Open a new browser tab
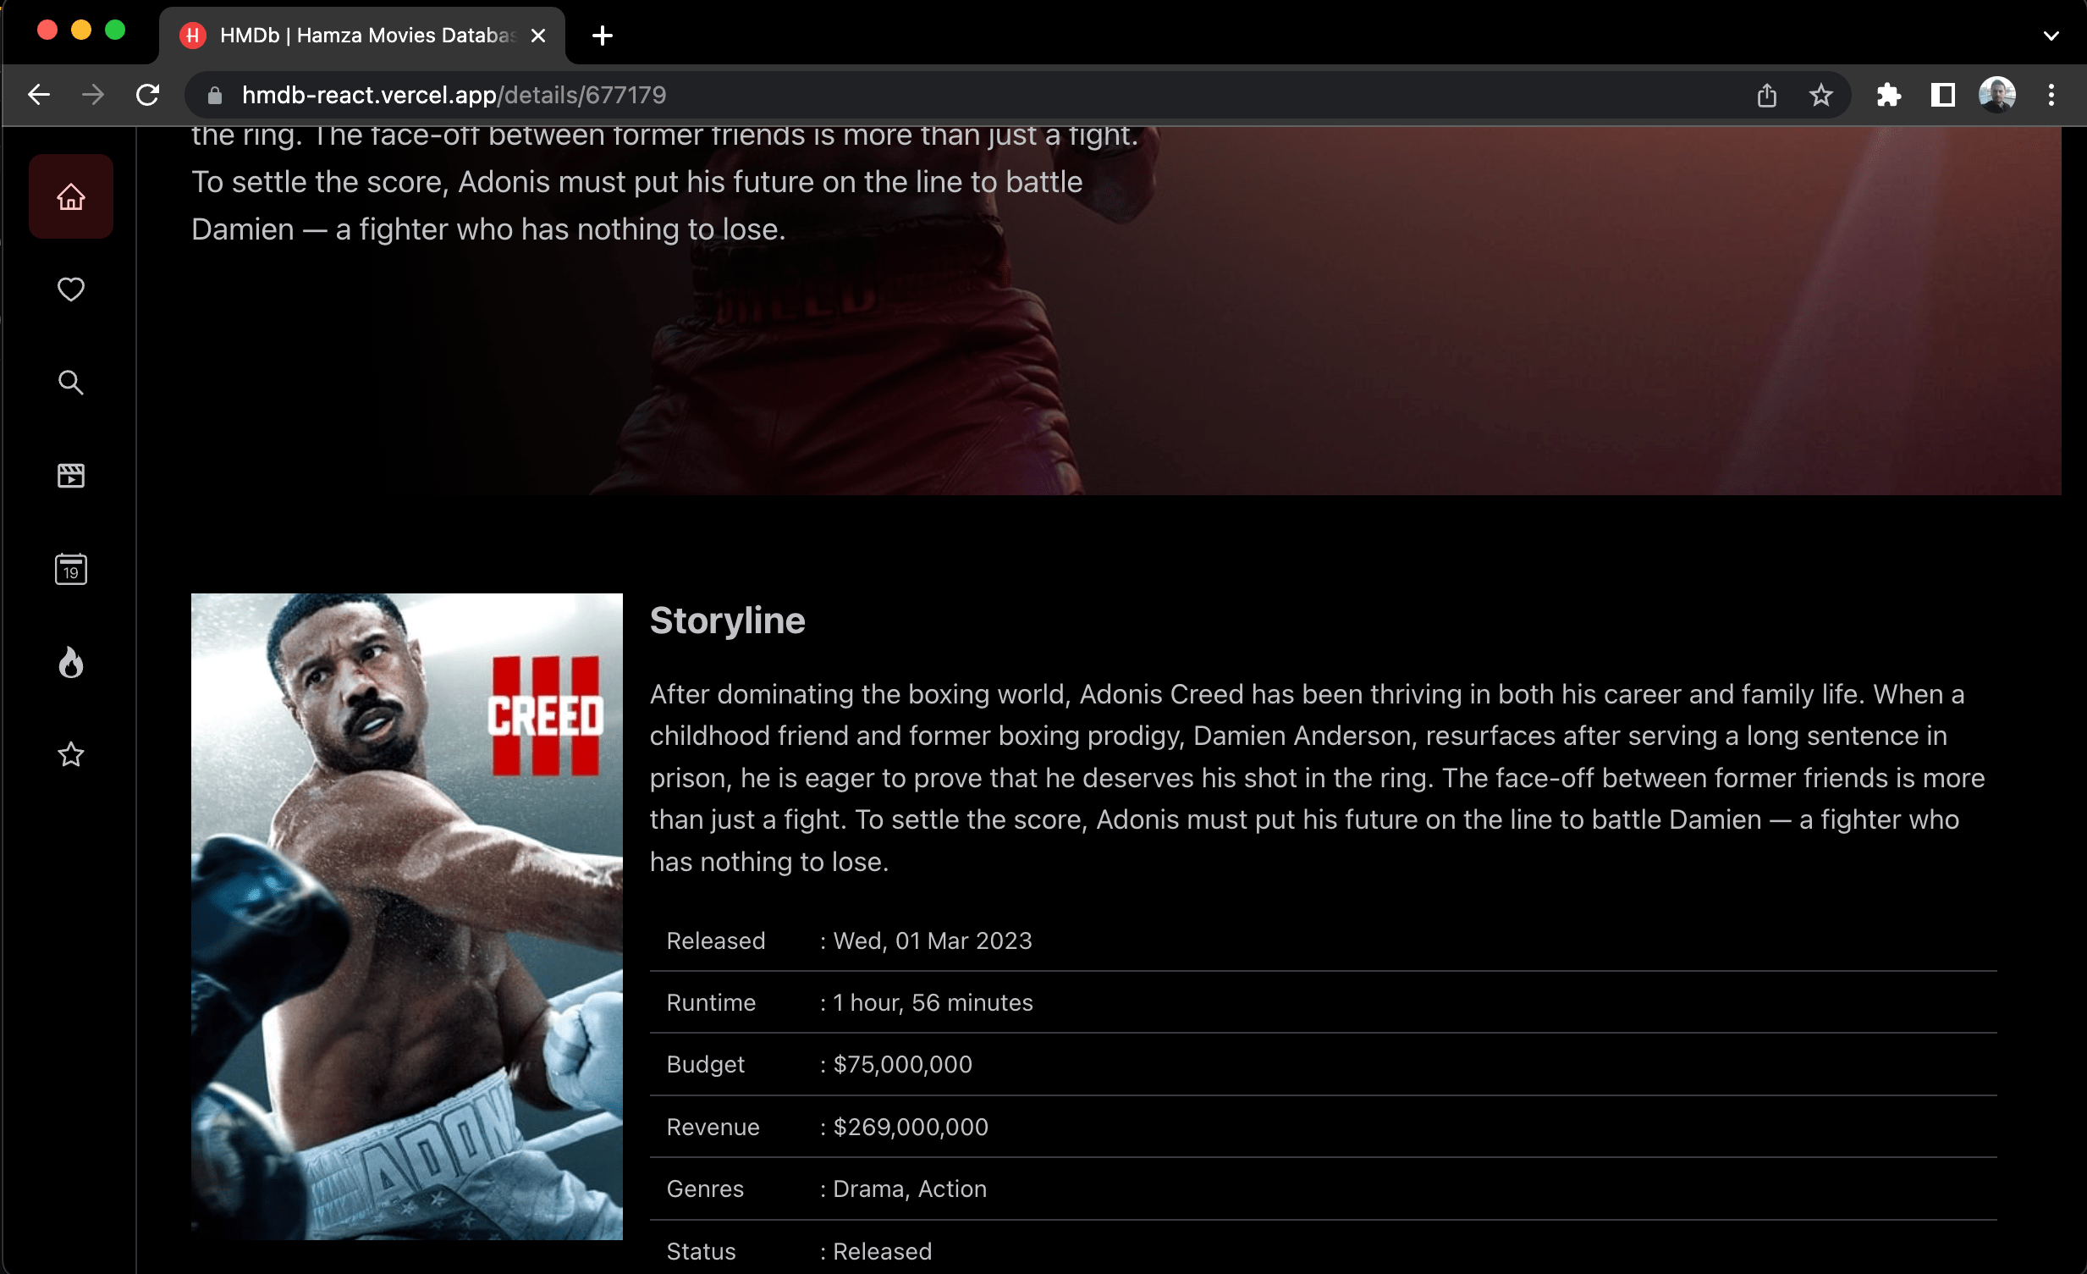Image resolution: width=2087 pixels, height=1274 pixels. coord(603,36)
